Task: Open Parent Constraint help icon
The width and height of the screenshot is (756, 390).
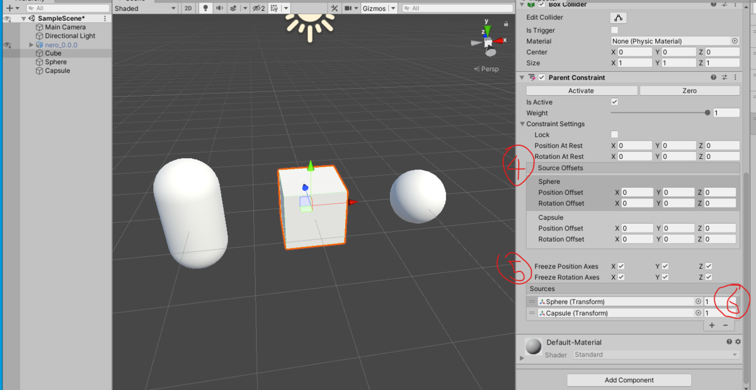Action: coord(713,77)
